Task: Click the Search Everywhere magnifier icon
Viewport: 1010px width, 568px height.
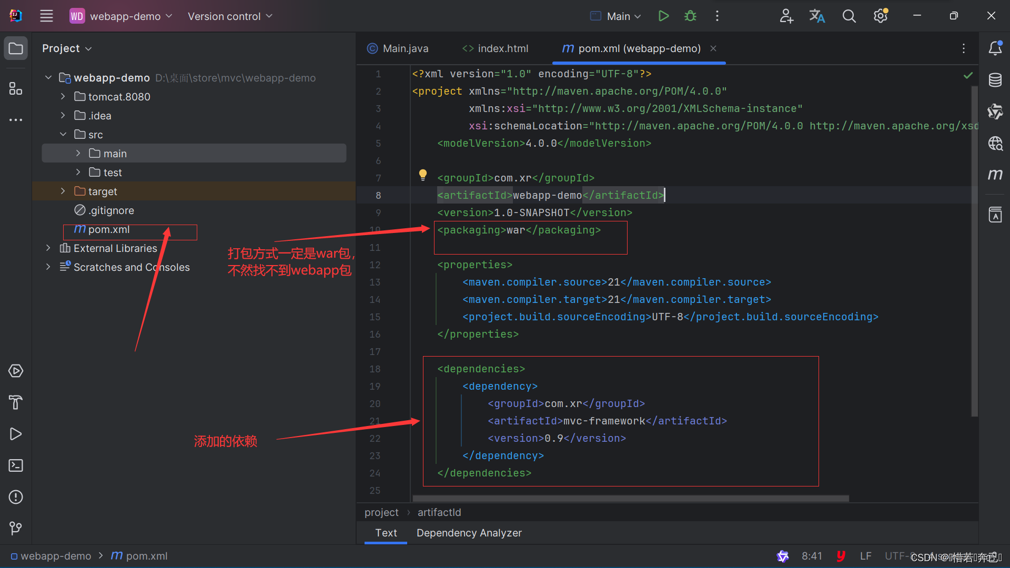Action: [x=849, y=16]
